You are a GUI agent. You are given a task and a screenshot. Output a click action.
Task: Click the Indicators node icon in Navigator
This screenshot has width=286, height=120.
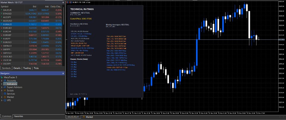click(5, 84)
